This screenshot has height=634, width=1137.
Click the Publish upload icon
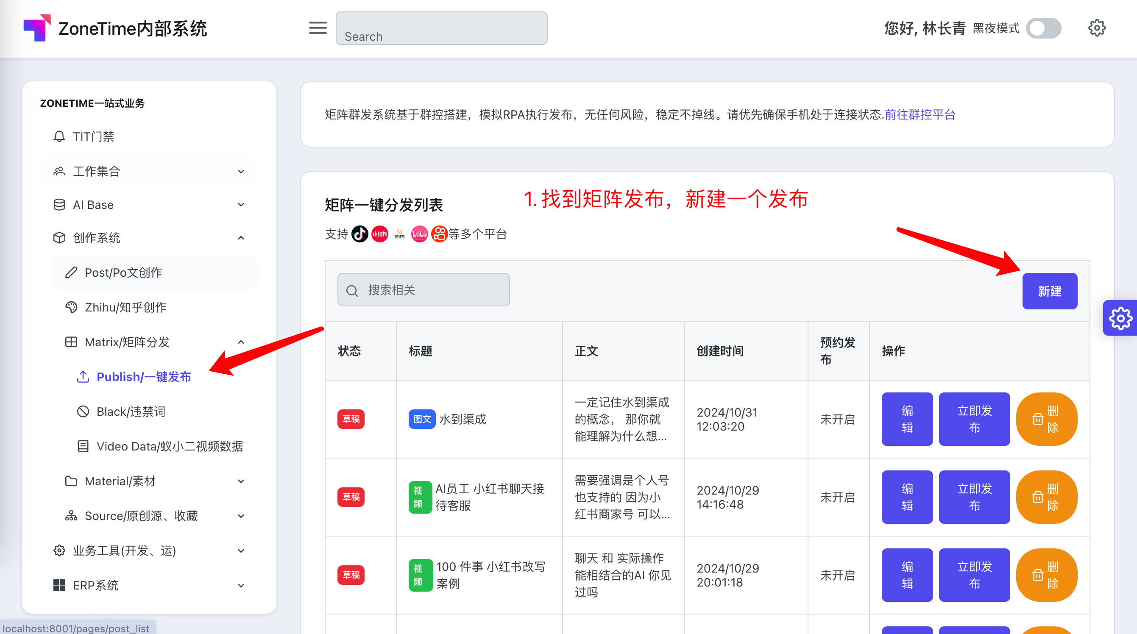tap(83, 377)
